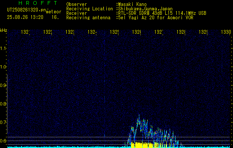
Task: Click the 1323 time axis marker
Action: tap(70, 32)
